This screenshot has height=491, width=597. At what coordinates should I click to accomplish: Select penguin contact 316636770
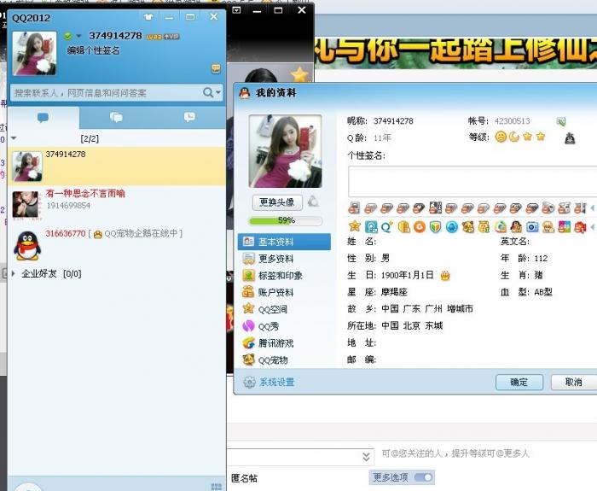coord(117,245)
